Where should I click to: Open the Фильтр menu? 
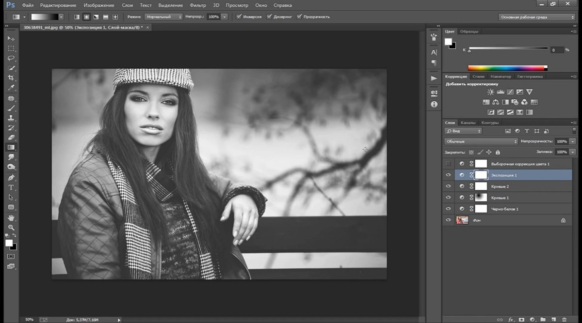(x=198, y=5)
